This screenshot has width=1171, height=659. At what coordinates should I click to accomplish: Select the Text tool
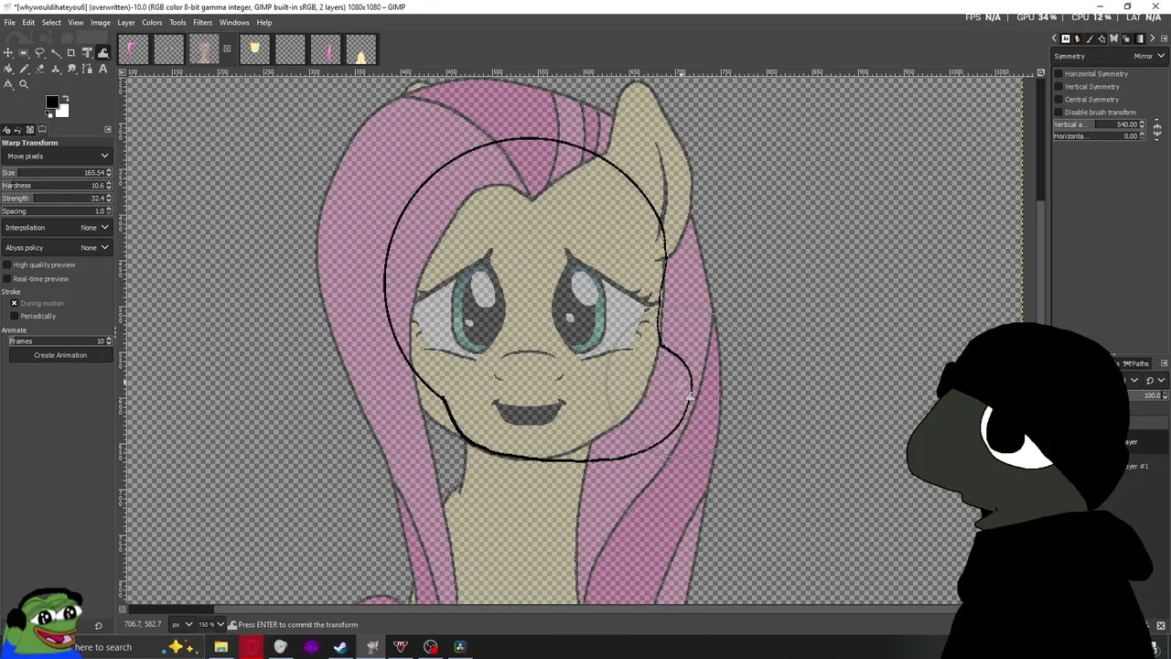tap(103, 69)
